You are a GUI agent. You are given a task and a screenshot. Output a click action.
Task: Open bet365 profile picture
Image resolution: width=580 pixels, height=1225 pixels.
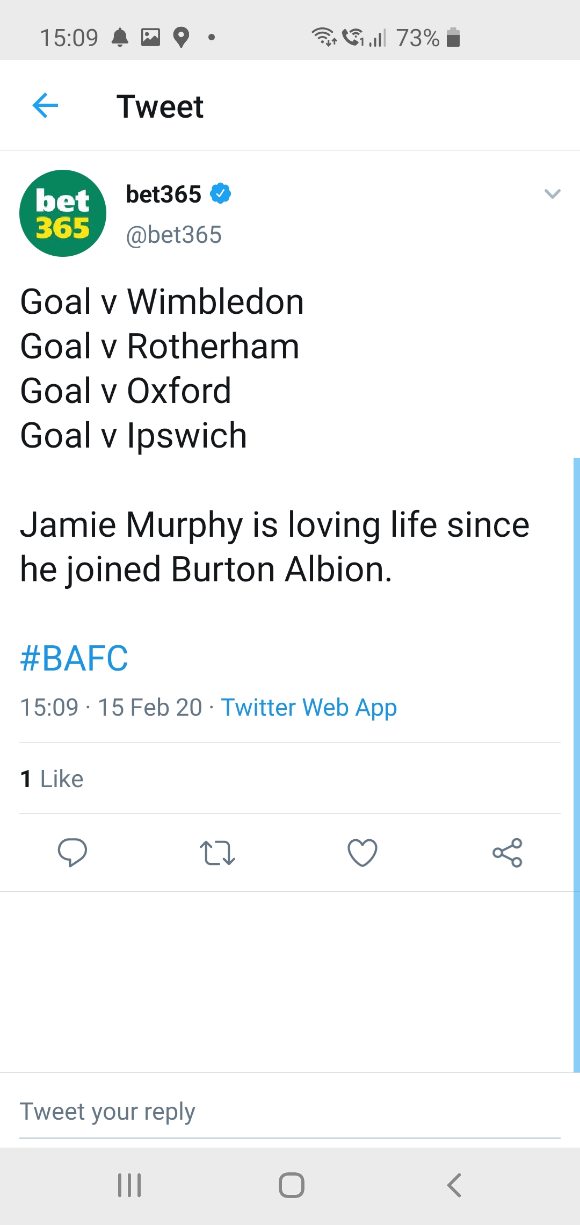coord(63,213)
